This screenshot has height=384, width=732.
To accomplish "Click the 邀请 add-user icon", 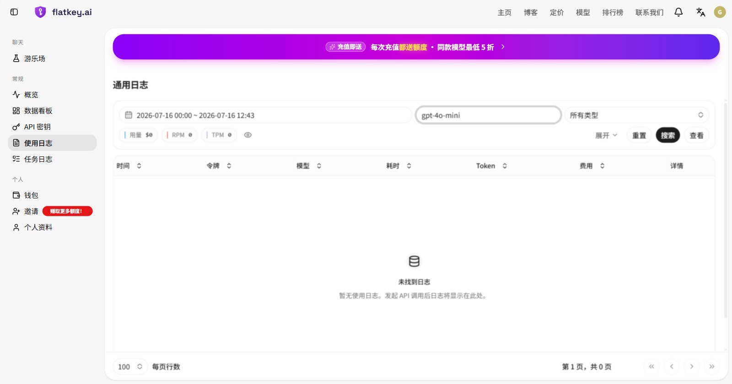I will tap(16, 211).
